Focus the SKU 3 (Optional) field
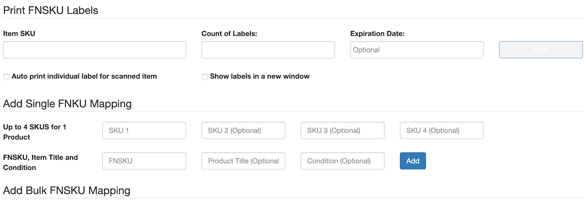The width and height of the screenshot is (586, 204). tap(342, 130)
